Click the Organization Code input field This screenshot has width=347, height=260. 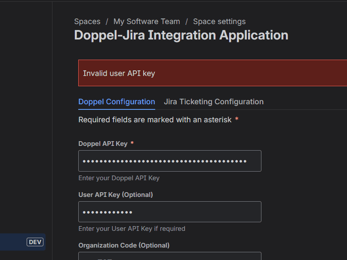[170, 256]
